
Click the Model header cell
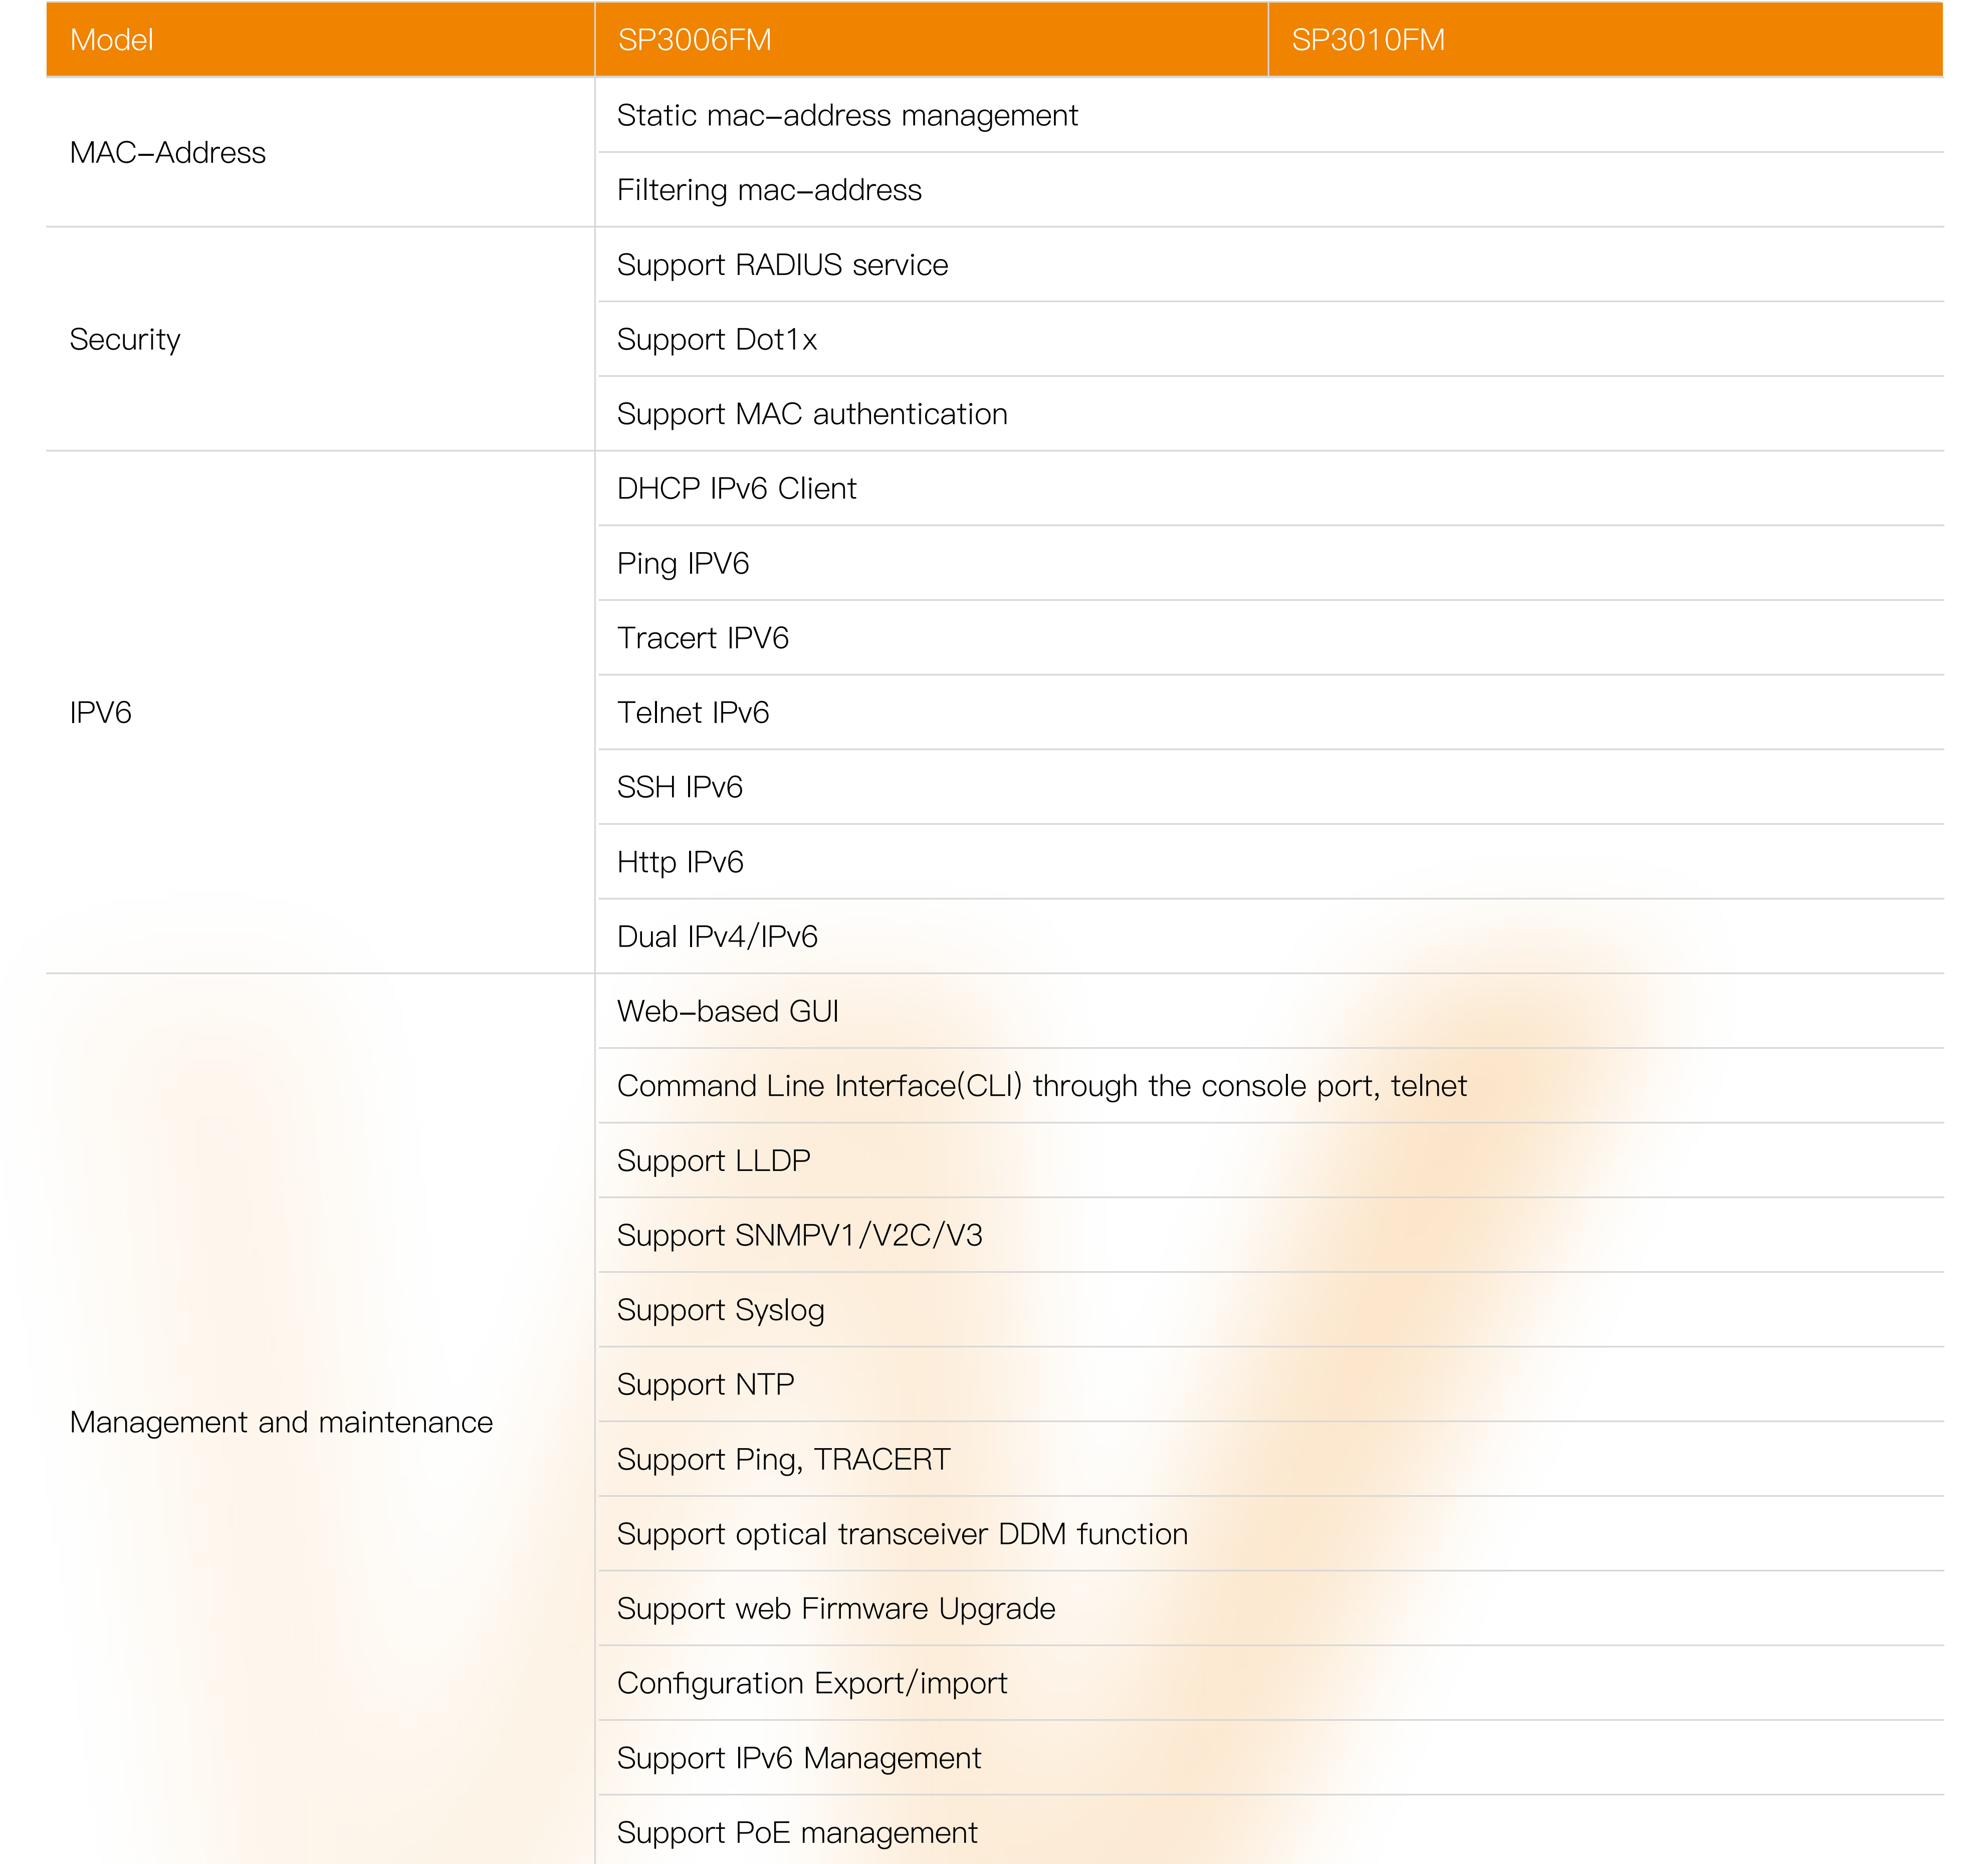pyautogui.click(x=111, y=40)
